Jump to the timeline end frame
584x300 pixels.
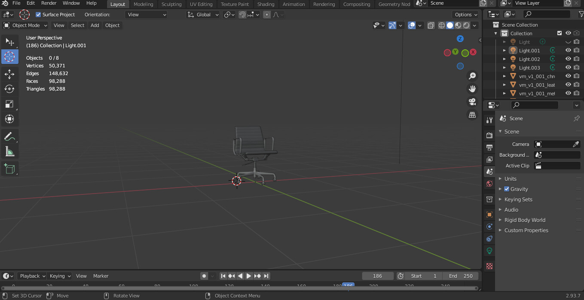(x=266, y=276)
